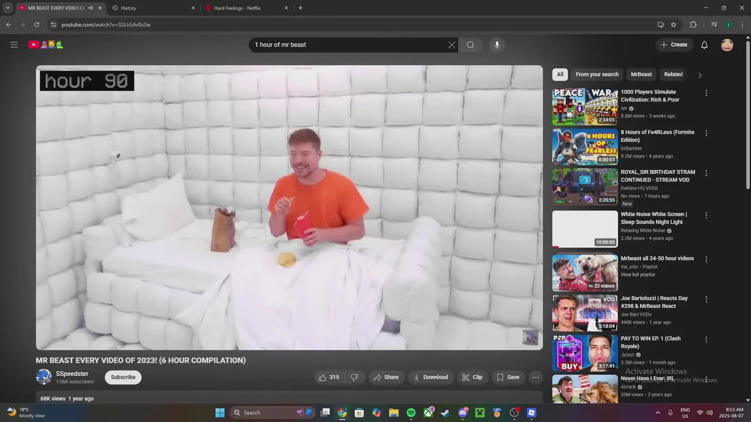
Task: Select the MrBeast filter chip
Action: 641,74
